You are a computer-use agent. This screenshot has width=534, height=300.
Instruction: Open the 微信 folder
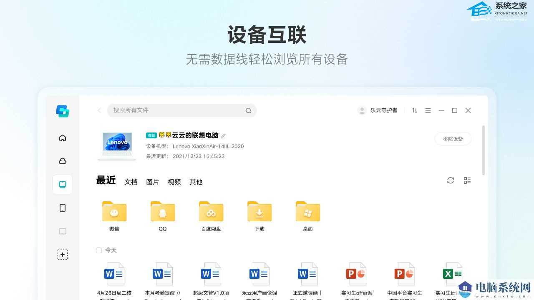(114, 216)
